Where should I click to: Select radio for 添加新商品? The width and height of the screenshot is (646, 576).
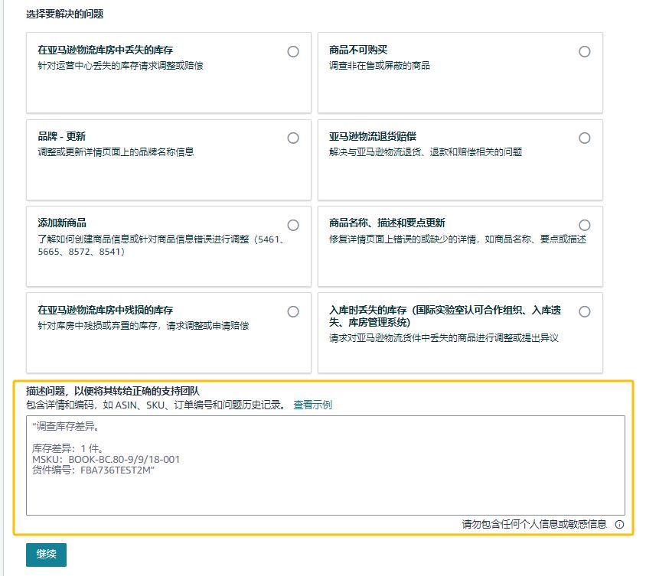point(293,225)
